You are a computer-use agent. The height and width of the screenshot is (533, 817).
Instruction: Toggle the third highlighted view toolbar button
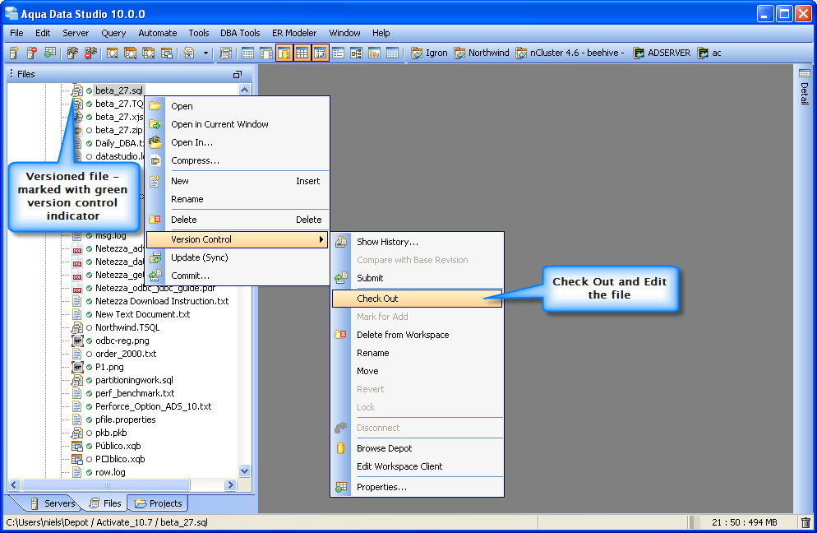pyautogui.click(x=320, y=53)
